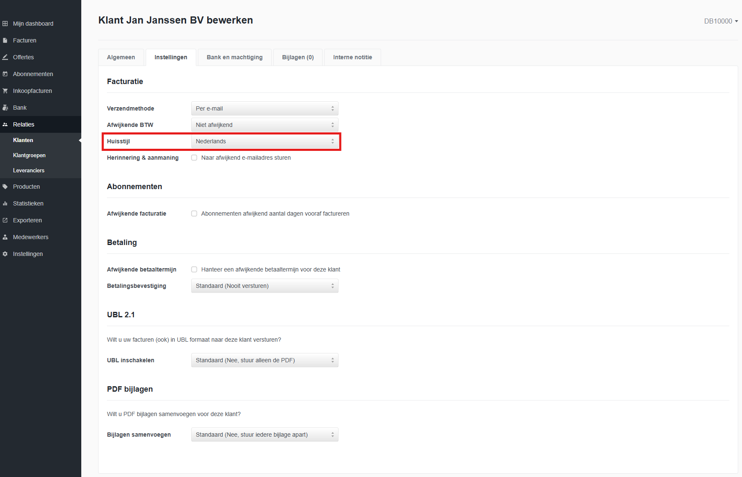Image resolution: width=742 pixels, height=477 pixels.
Task: Open the DB10000 account menu
Action: [x=721, y=21]
